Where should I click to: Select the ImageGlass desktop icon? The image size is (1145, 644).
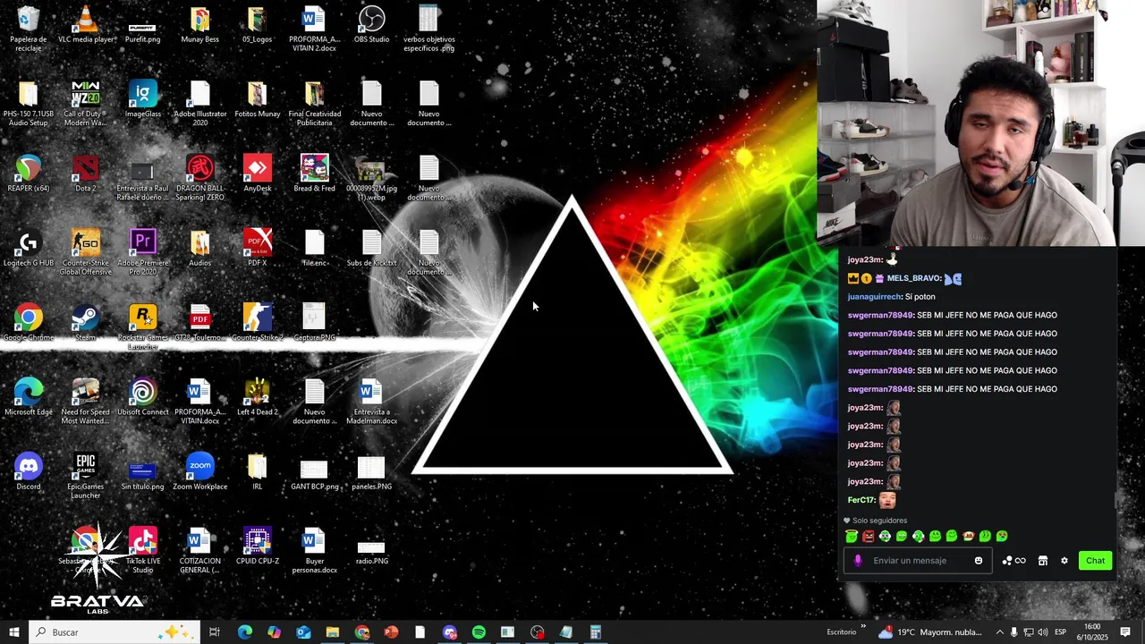coord(143,99)
